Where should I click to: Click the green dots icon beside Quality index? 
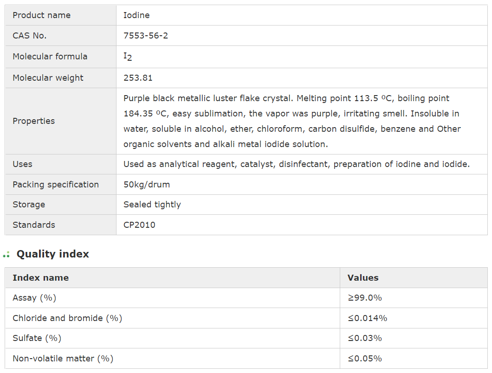pos(6,255)
